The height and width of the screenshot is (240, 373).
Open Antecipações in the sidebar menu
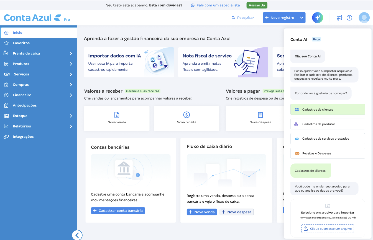pyautogui.click(x=39, y=105)
